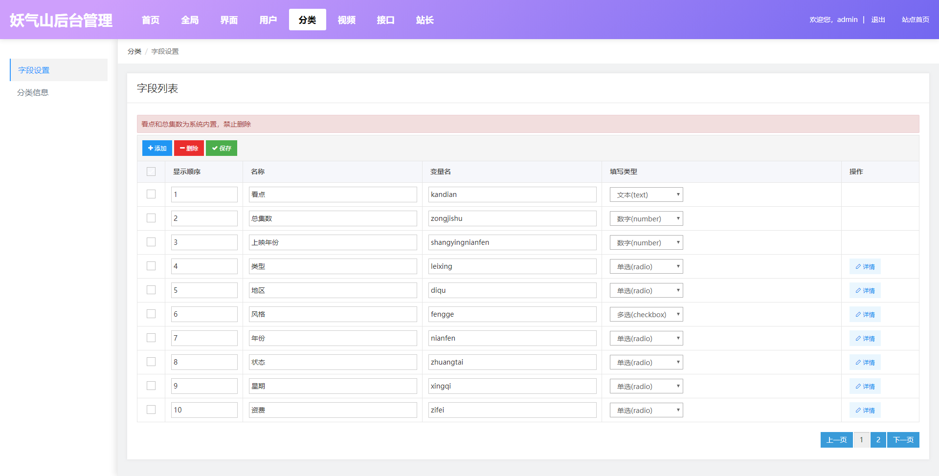Open 详情 for the 地区 row
This screenshot has height=476, width=939.
click(x=865, y=290)
